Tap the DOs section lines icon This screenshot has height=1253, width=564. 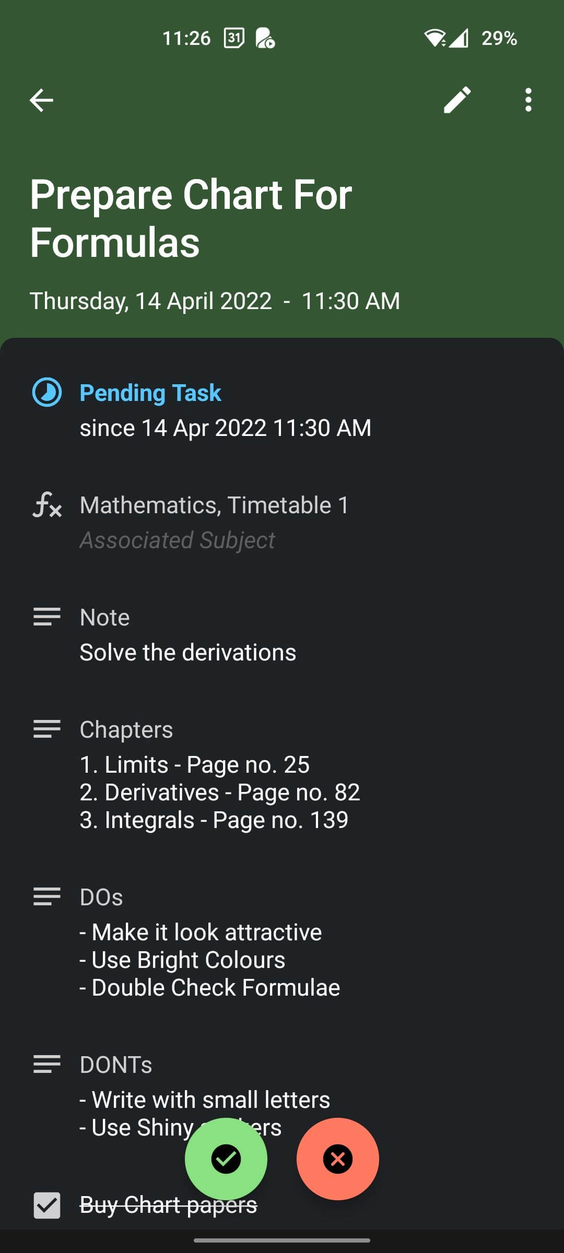pyautogui.click(x=47, y=896)
